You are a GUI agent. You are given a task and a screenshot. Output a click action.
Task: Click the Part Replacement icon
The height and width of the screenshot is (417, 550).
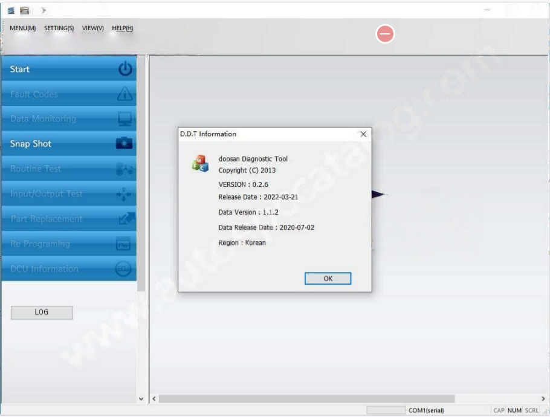point(125,219)
